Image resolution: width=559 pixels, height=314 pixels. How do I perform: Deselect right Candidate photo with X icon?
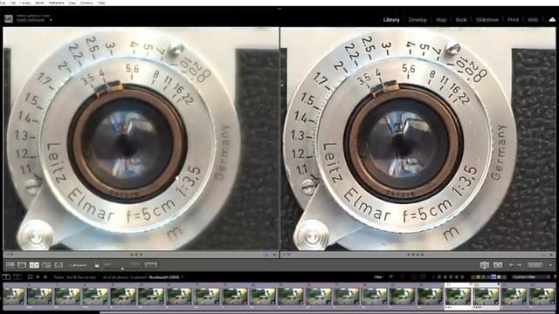552,255
